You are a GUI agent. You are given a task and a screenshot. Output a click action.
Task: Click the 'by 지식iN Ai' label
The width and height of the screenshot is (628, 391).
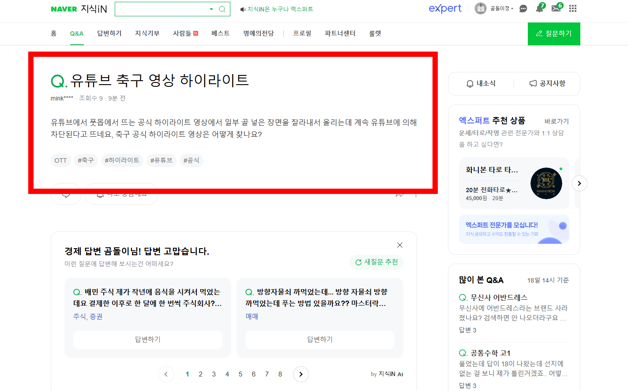[x=387, y=374]
